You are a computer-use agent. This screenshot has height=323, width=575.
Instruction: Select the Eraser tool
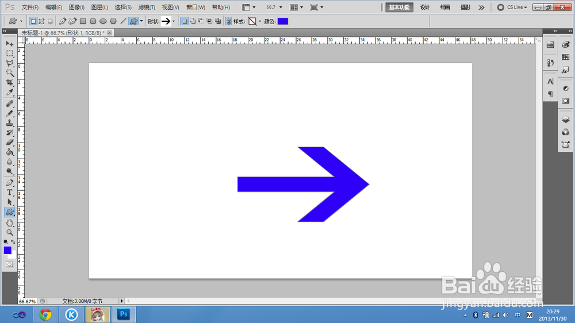(x=10, y=143)
